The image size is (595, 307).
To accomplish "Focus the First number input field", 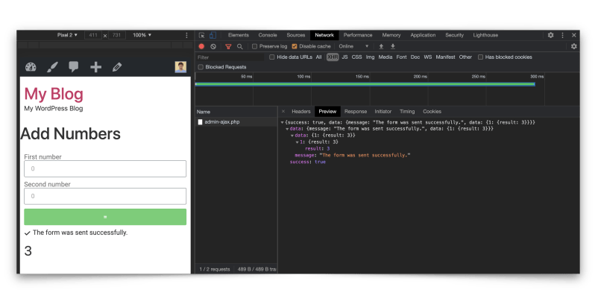I will (x=105, y=168).
